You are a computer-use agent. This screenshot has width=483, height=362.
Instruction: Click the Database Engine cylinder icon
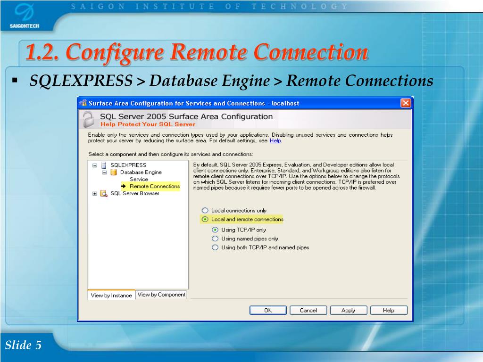coord(114,172)
